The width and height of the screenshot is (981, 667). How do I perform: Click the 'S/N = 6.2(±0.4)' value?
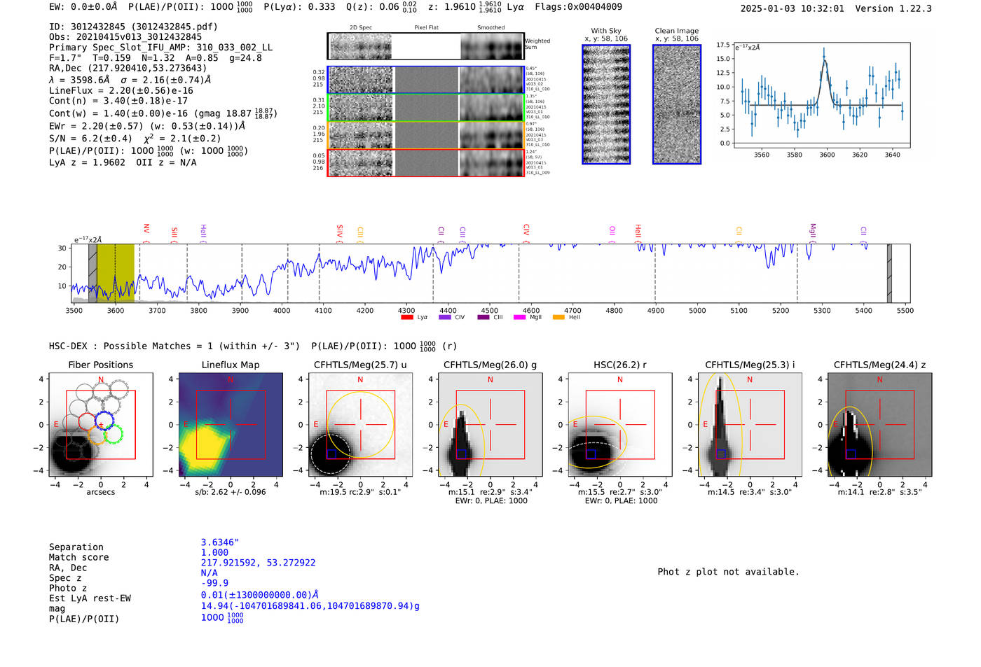point(90,139)
